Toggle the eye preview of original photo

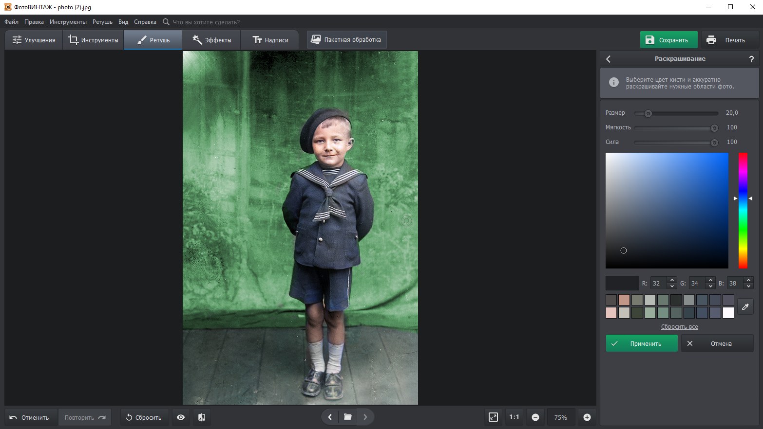(x=181, y=417)
